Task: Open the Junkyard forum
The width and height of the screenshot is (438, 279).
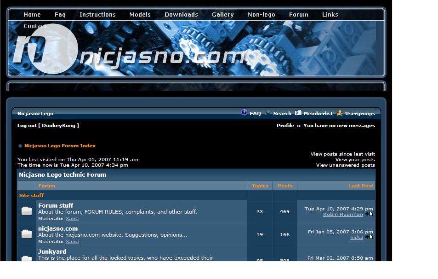Action: pos(52,251)
